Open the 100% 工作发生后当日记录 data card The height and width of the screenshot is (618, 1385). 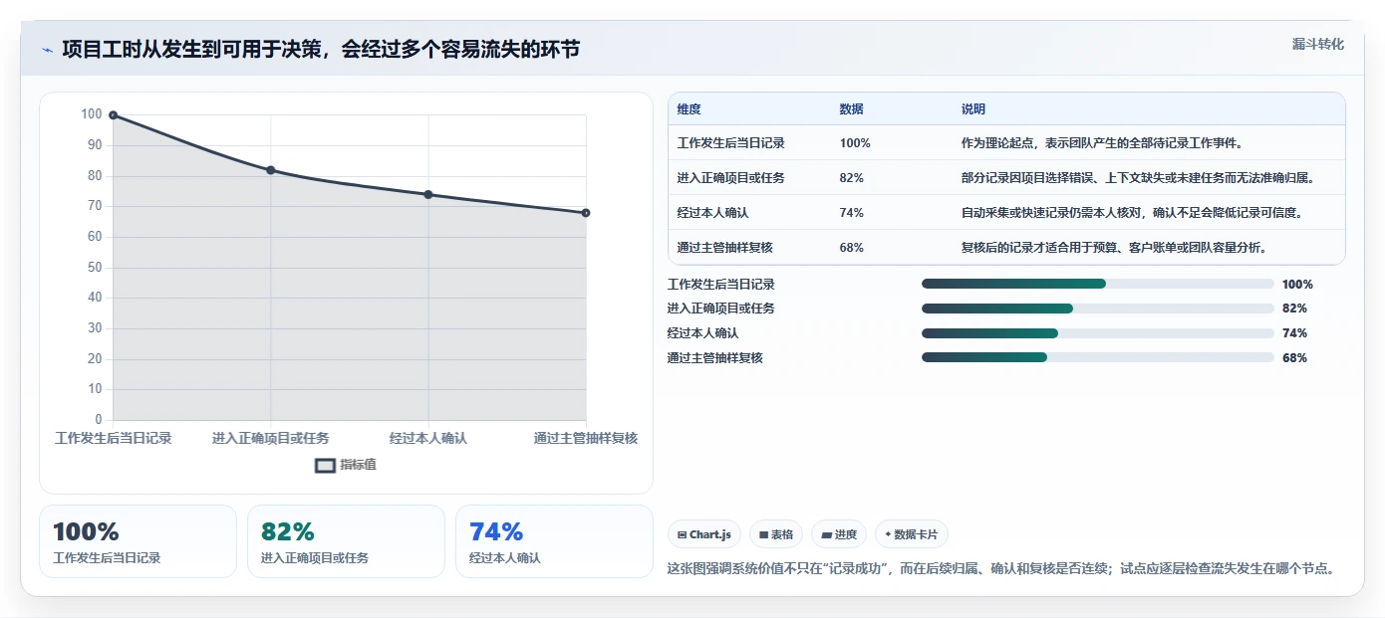pyautogui.click(x=138, y=541)
